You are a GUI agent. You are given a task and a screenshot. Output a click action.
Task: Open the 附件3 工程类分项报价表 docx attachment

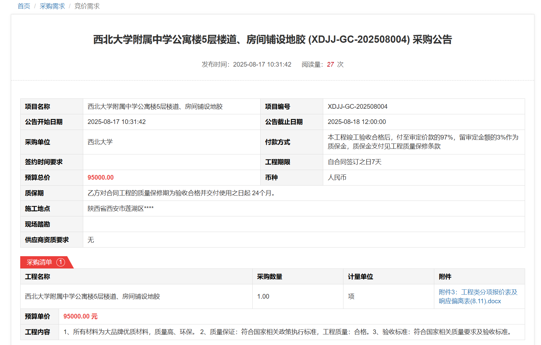tap(477, 296)
